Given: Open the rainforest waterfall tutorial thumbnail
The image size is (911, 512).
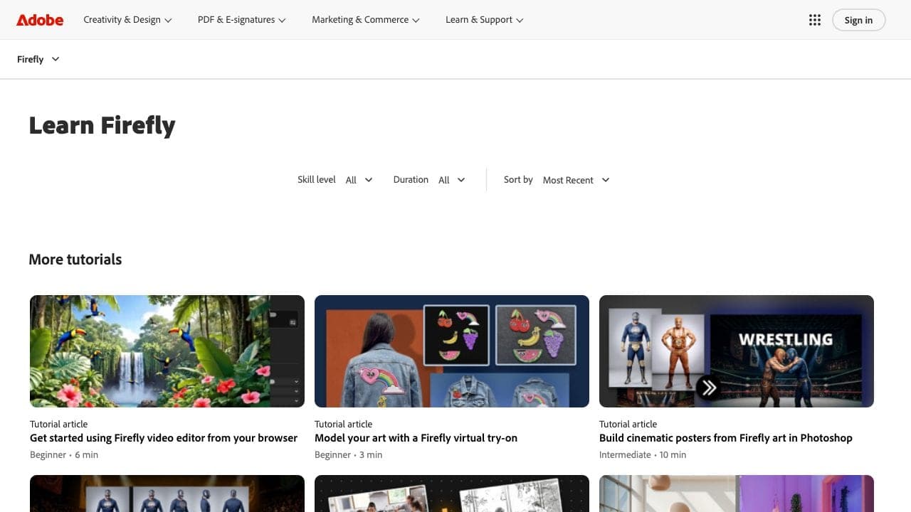Looking at the screenshot, I should click(x=167, y=351).
